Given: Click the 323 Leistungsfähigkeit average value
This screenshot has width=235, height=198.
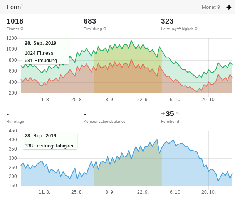Looking at the screenshot, I should [x=167, y=21].
